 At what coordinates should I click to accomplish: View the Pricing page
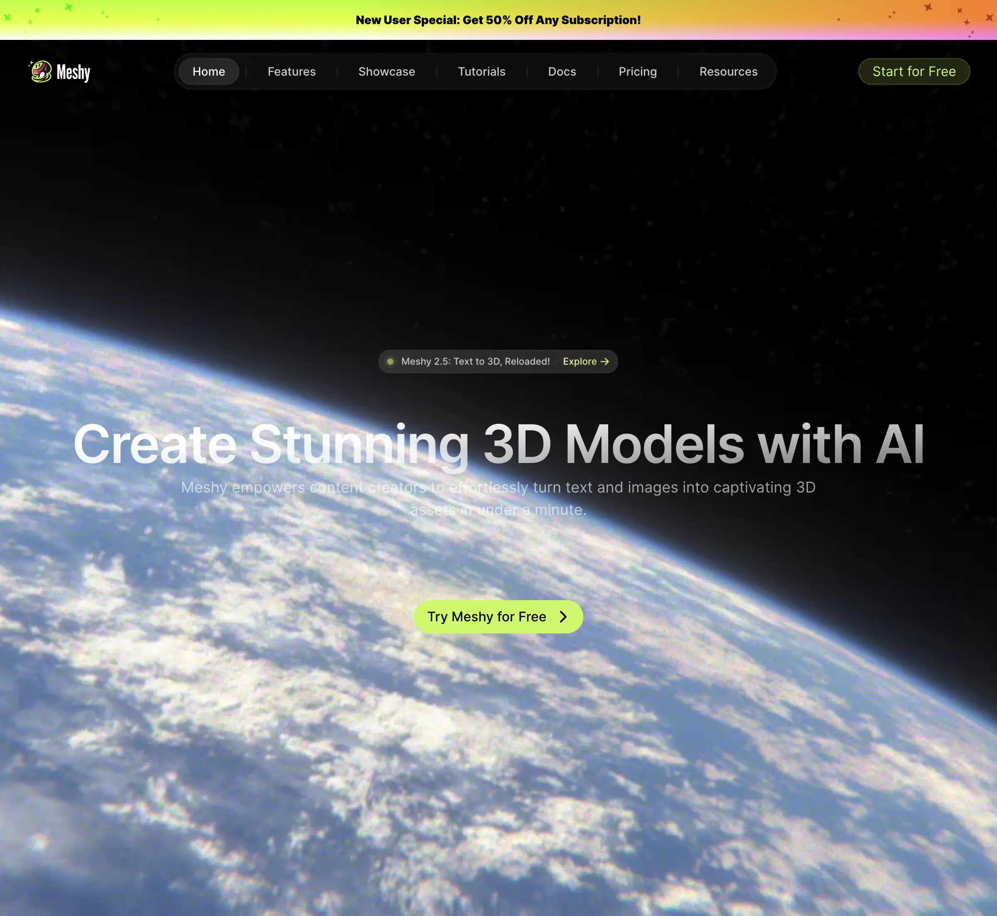tap(637, 71)
